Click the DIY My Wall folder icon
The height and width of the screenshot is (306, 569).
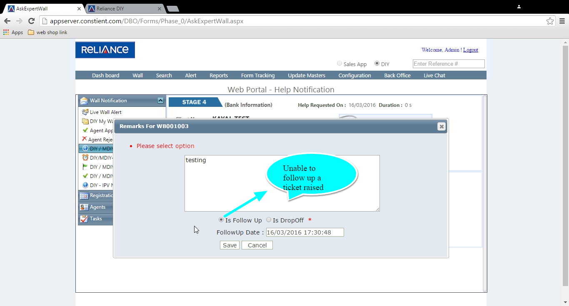click(x=85, y=121)
